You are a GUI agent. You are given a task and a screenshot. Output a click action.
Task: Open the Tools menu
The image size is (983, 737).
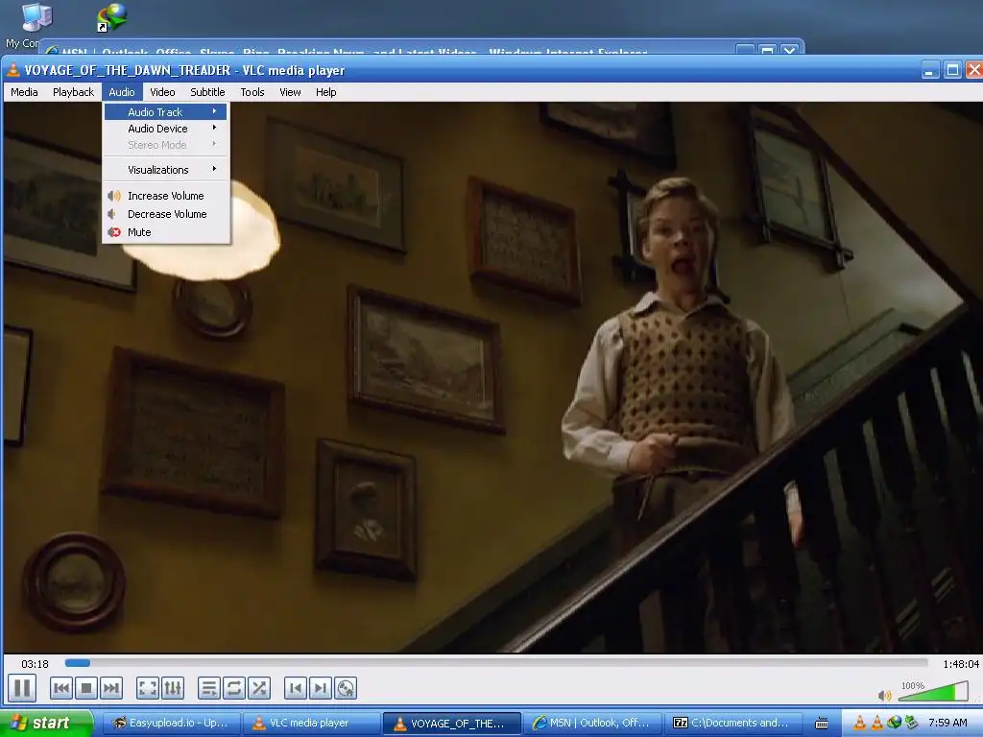tap(252, 92)
